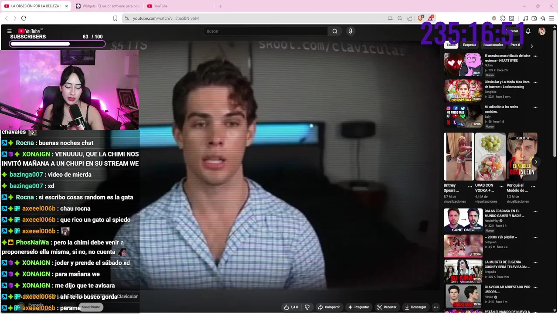Click the Brave Shields lion icon

421,18
